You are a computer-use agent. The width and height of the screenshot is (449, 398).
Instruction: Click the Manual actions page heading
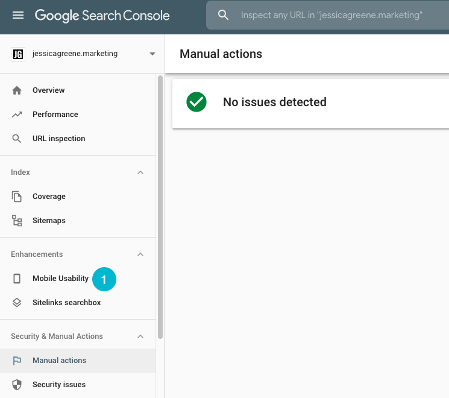click(221, 54)
